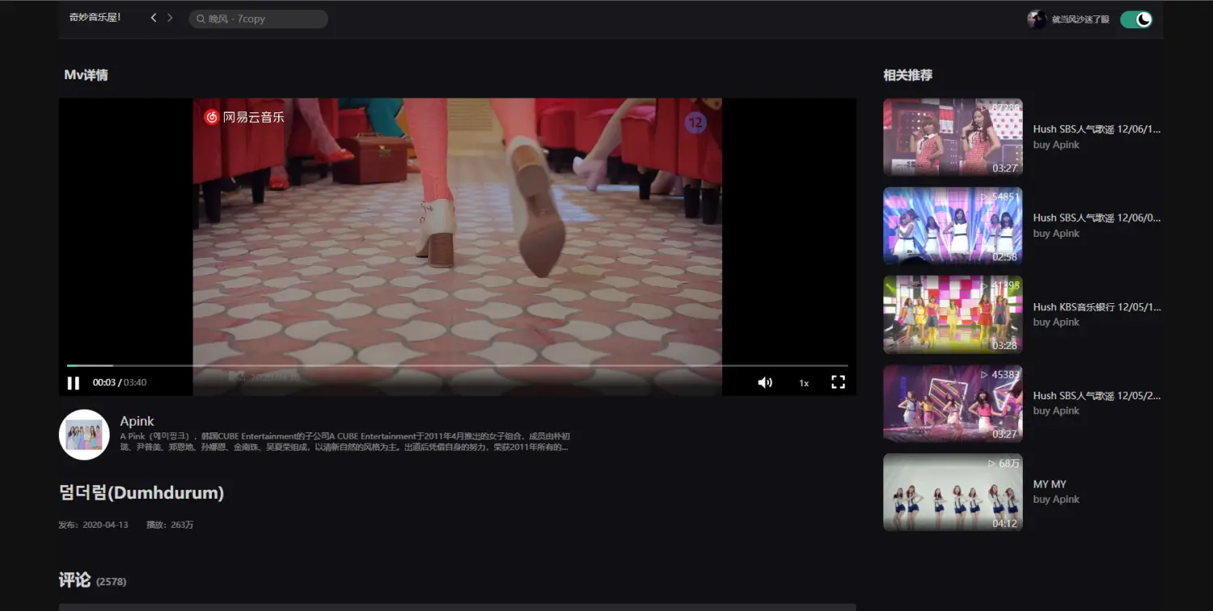Viewport: 1213px width, 611px height.
Task: Select the MY MY title text
Action: click(1050, 484)
